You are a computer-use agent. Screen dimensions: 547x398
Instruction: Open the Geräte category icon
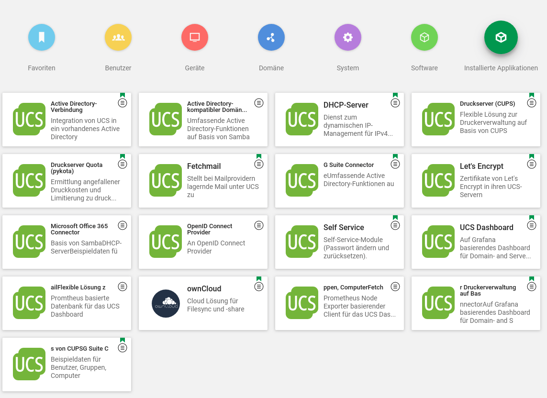coord(195,37)
